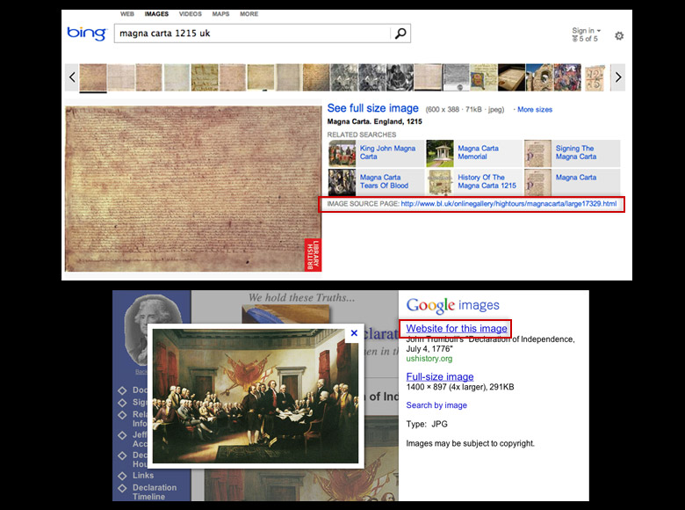685x510 pixels.
Task: Switch to the Maps tab
Action: click(x=220, y=15)
